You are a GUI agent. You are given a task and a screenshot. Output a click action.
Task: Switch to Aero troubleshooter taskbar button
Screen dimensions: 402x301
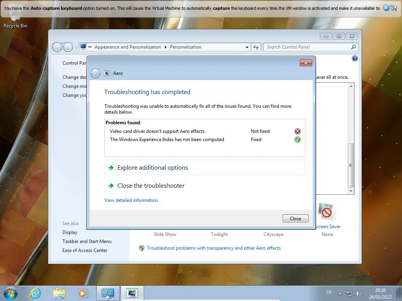click(132, 293)
